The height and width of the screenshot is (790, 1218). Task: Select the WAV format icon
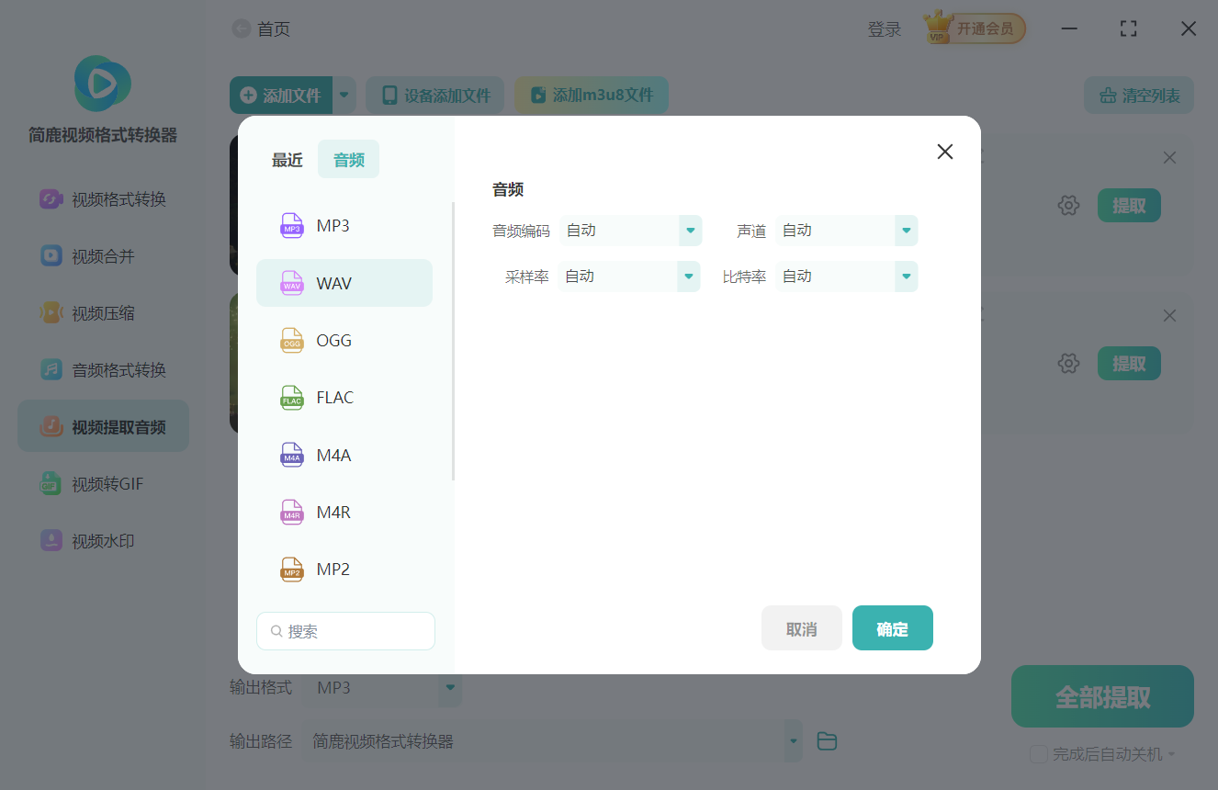(x=292, y=283)
